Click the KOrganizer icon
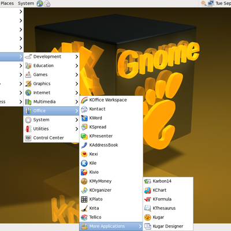 pos(84,190)
